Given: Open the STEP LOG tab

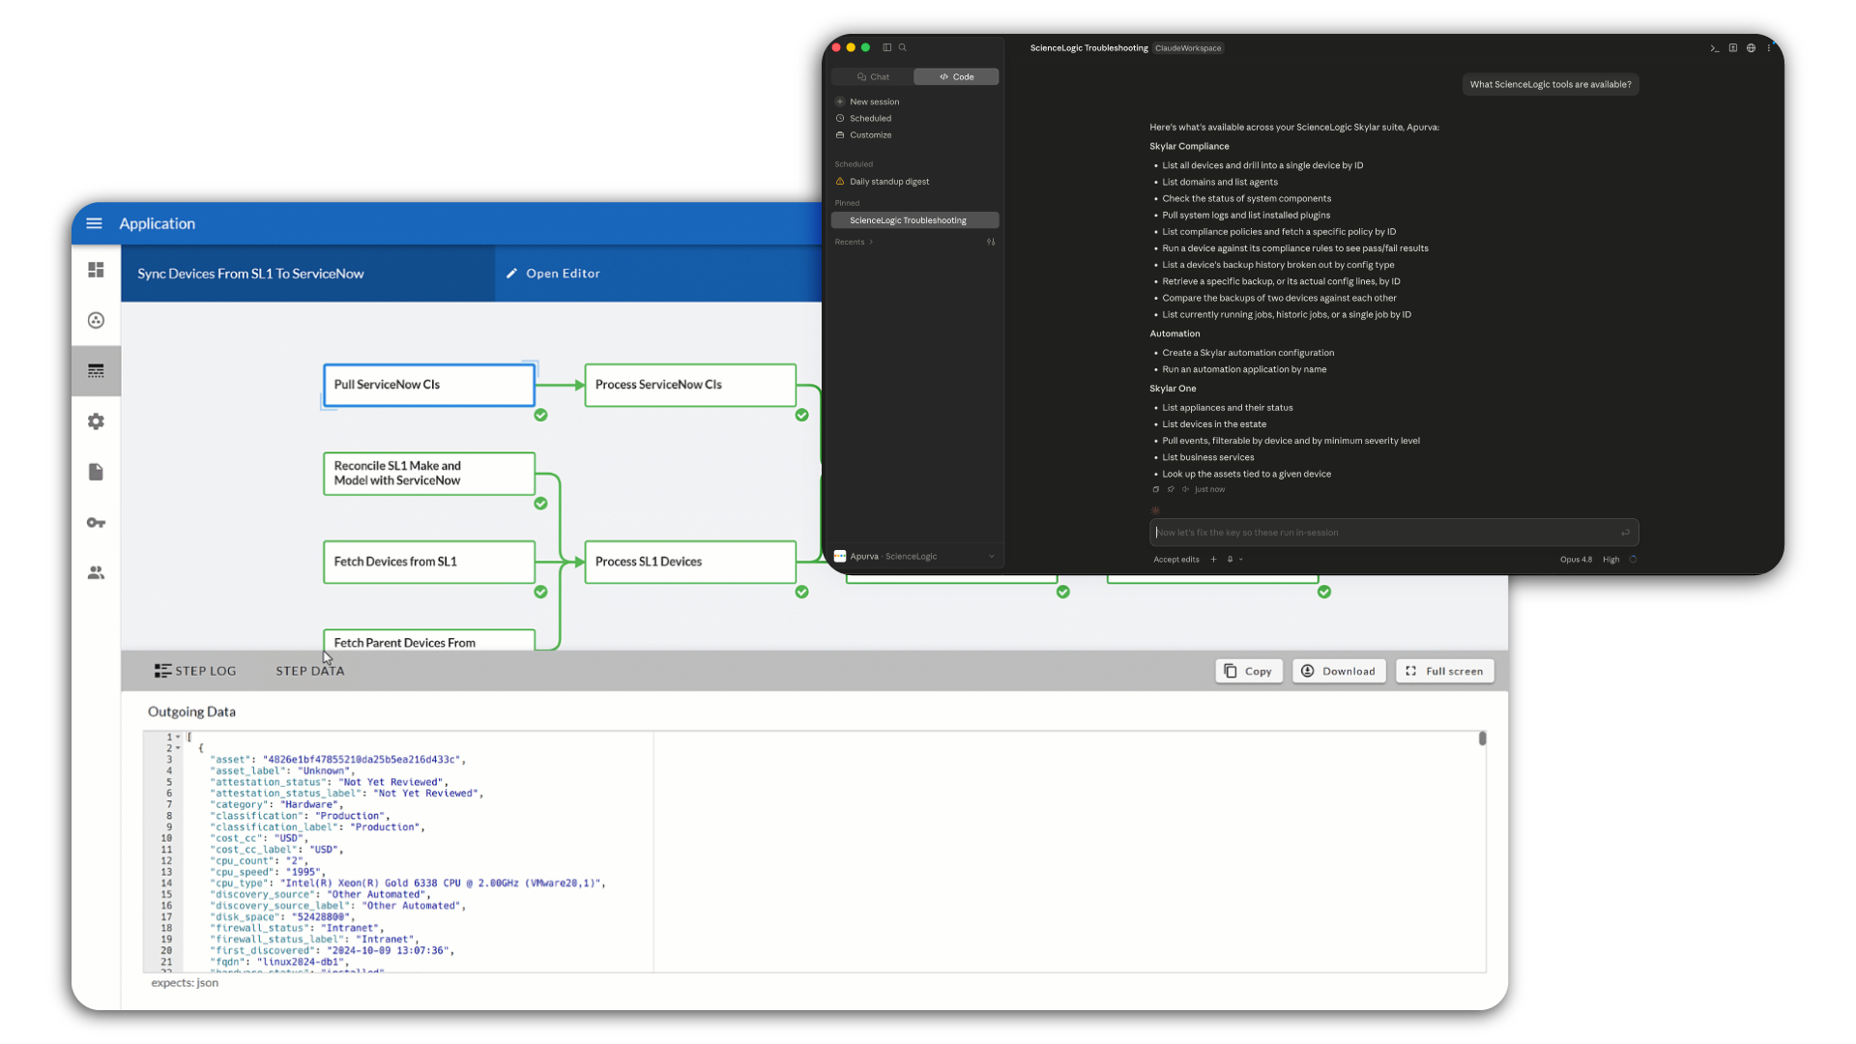Looking at the screenshot, I should 195,671.
